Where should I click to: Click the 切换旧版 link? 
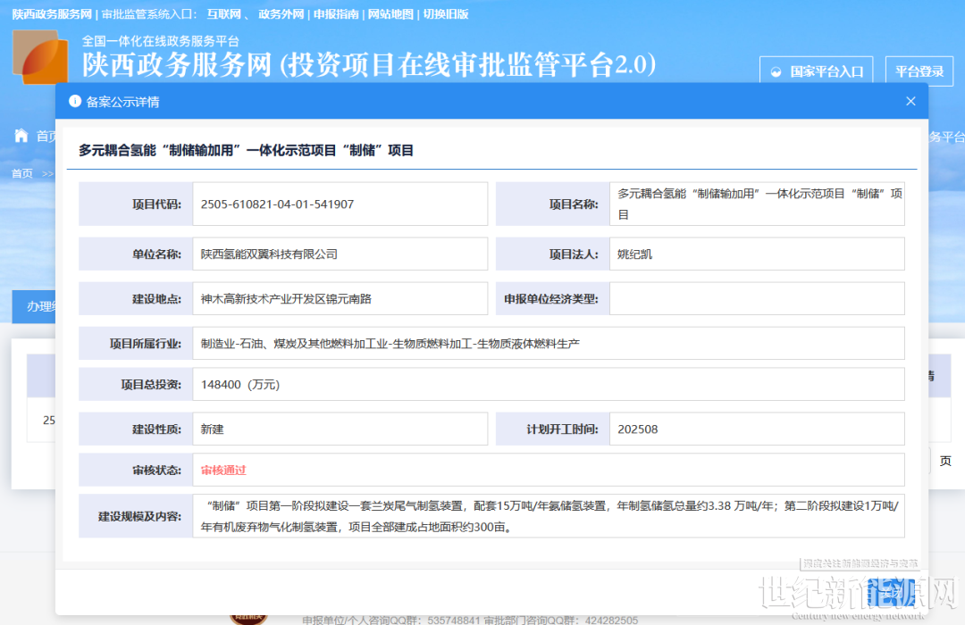tap(446, 14)
